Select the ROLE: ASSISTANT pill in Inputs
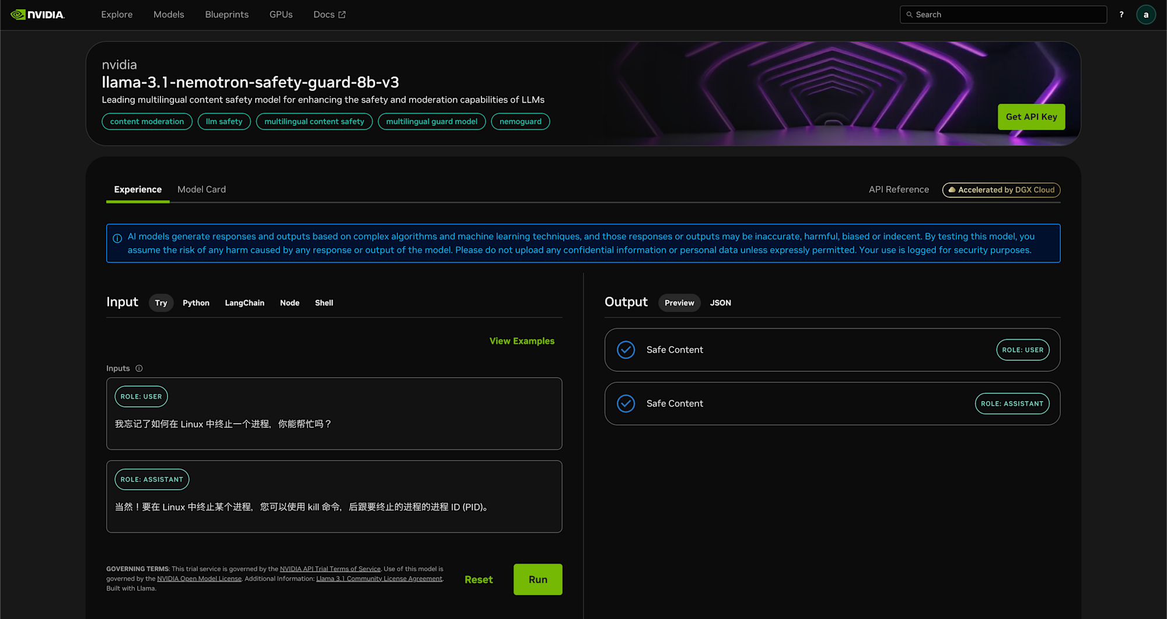1167x619 pixels. (x=151, y=479)
